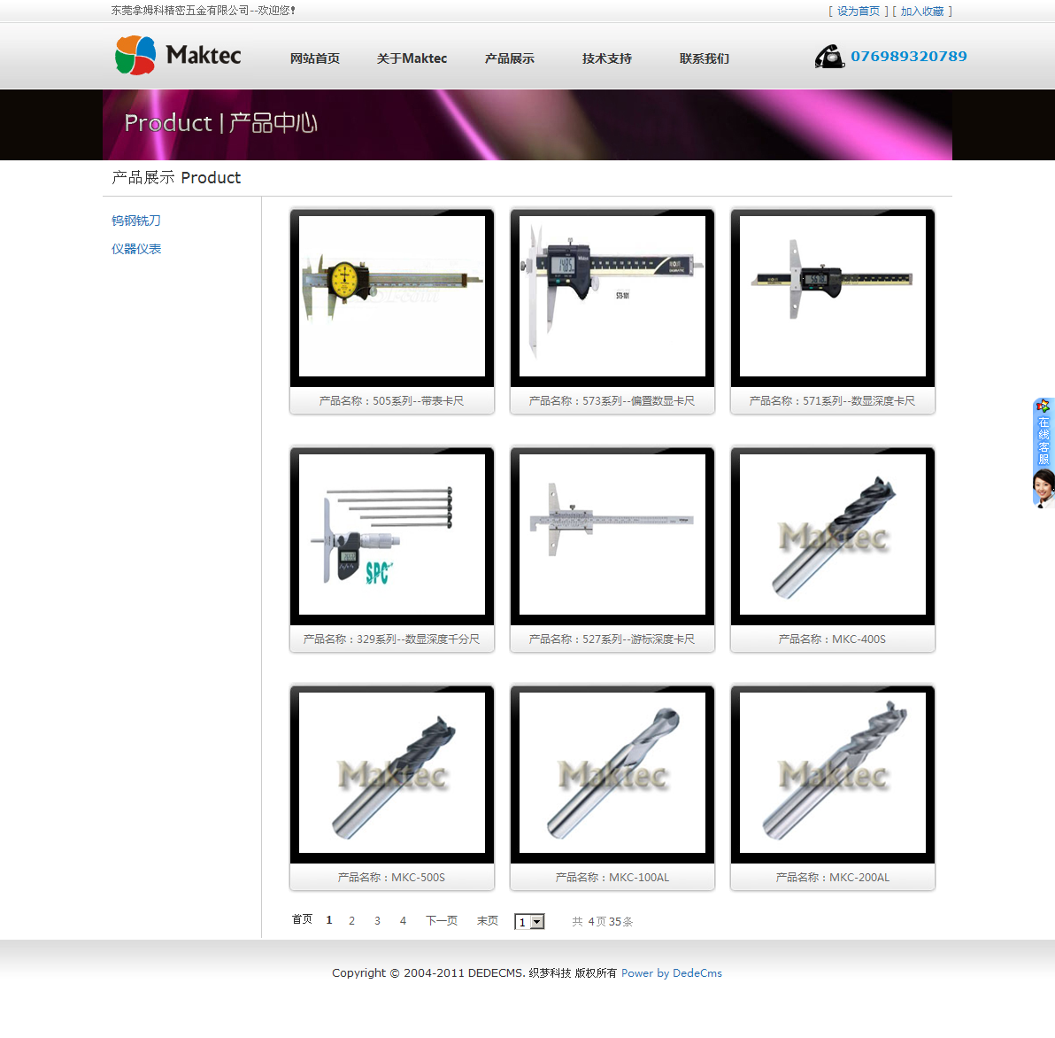Select the 钨钢铣刀 category link

[136, 221]
